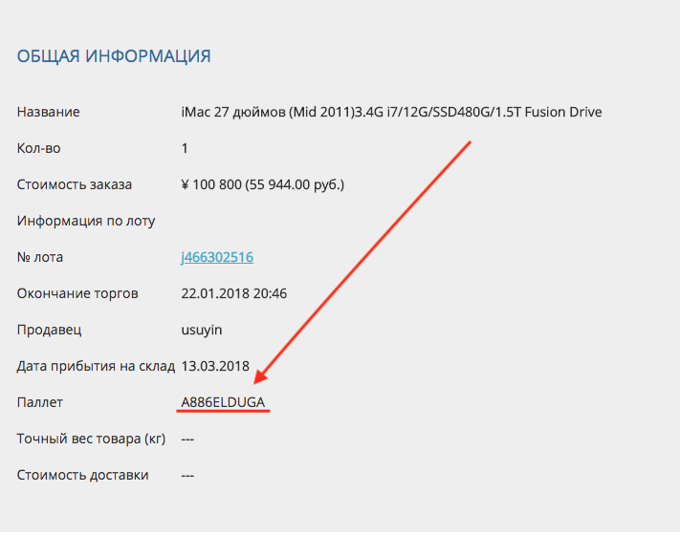Image resolution: width=680 pixels, height=536 pixels.
Task: Click the Продавец label
Action: tap(49, 330)
